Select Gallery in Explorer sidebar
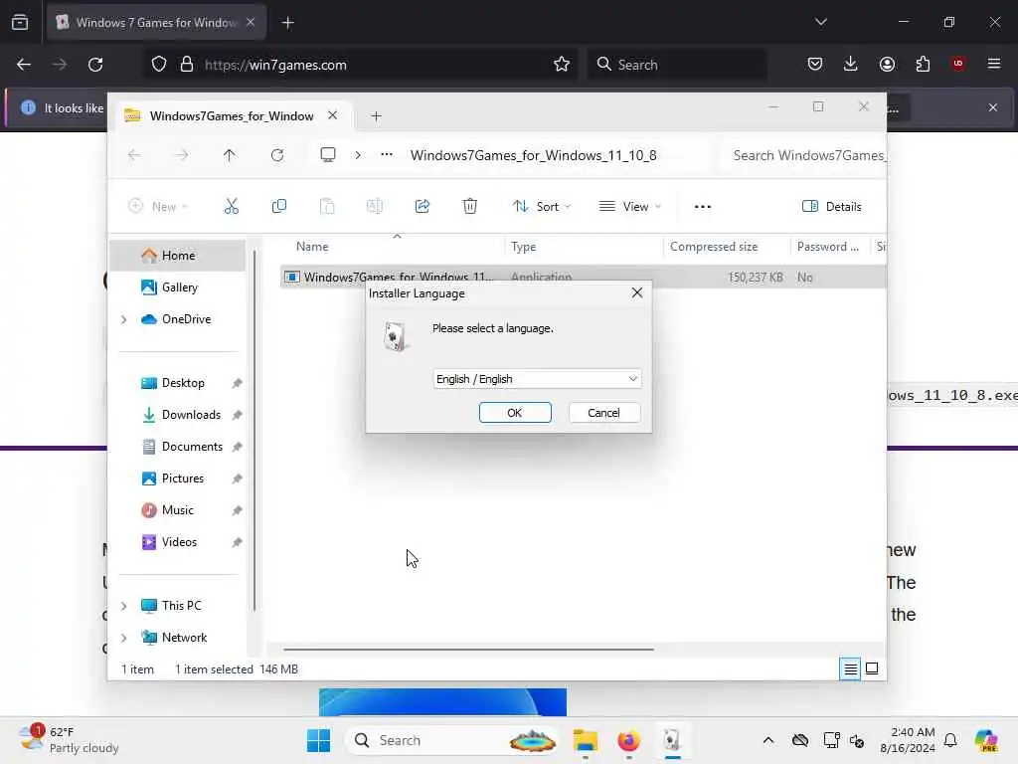Viewport: 1018px width, 764px height. pyautogui.click(x=178, y=287)
